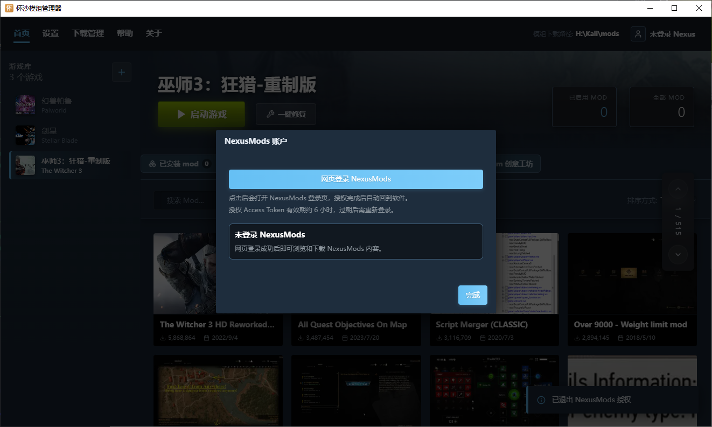The height and width of the screenshot is (427, 712).
Task: Click the 未登录 NexusMods status heading
Action: [270, 235]
